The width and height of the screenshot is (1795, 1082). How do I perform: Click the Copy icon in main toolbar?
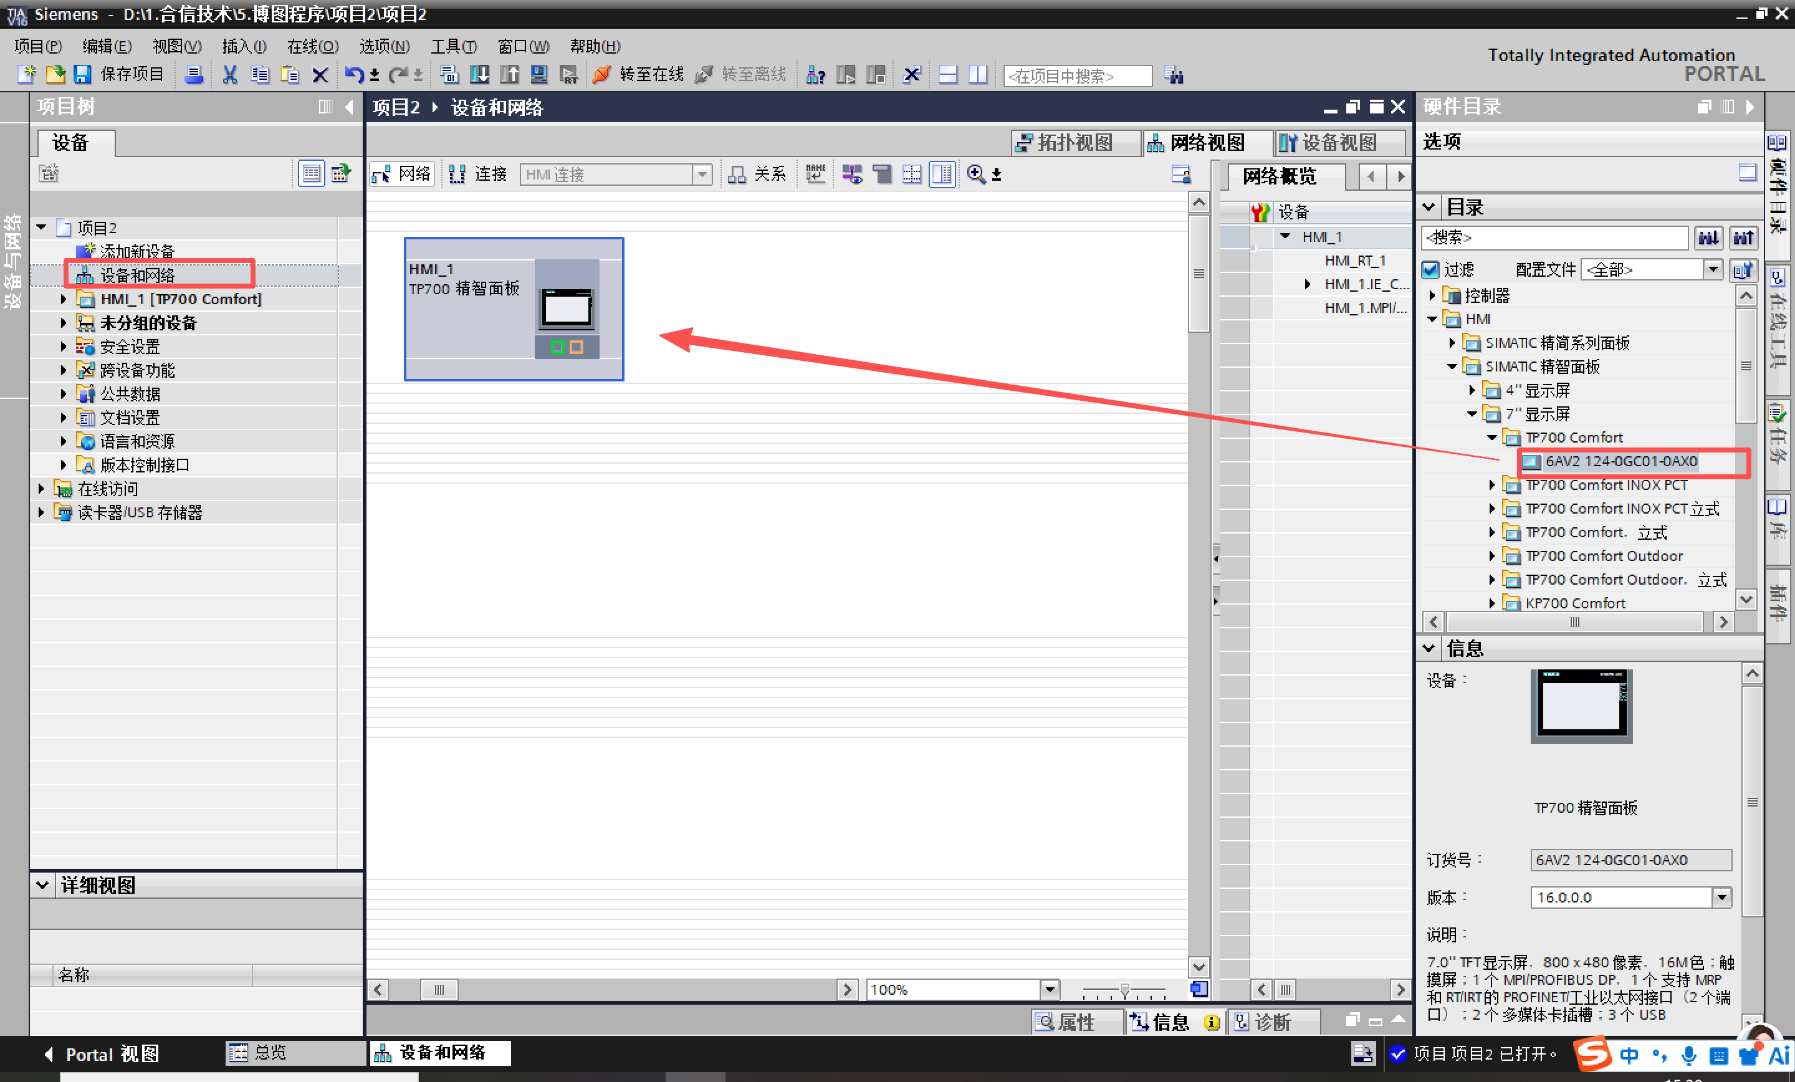(x=259, y=74)
